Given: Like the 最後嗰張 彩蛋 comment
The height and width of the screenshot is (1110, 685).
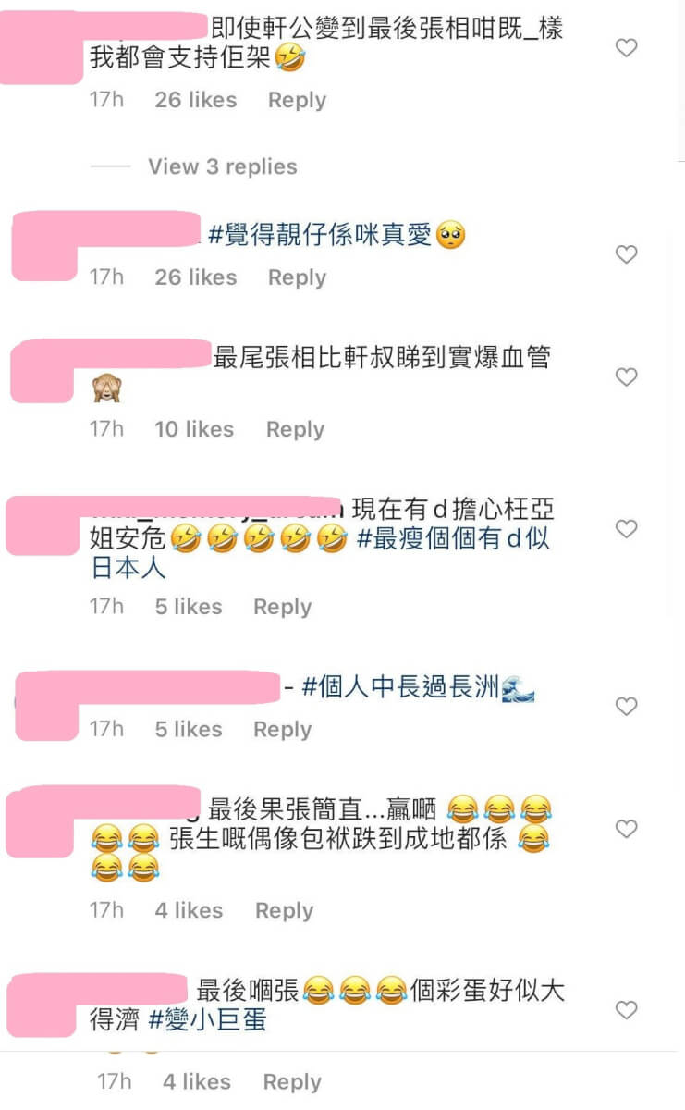Looking at the screenshot, I should click(627, 1009).
